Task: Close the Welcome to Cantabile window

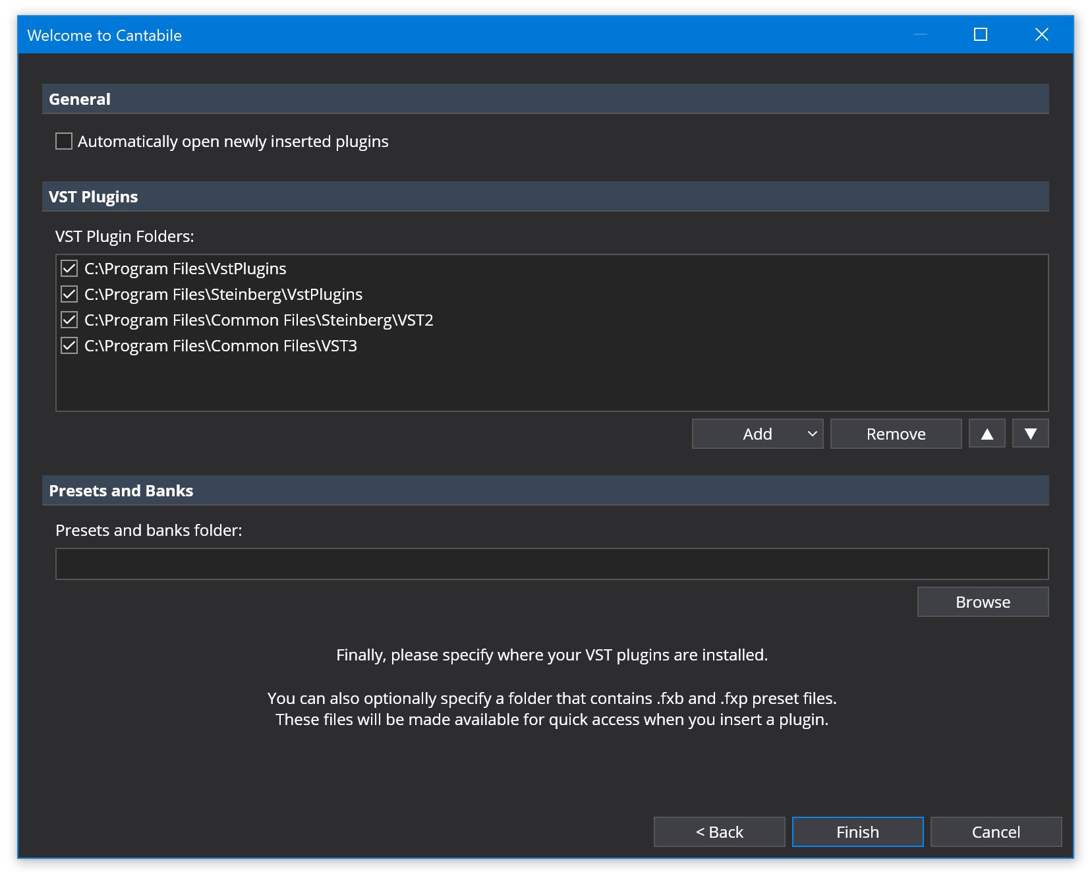Action: [1041, 34]
